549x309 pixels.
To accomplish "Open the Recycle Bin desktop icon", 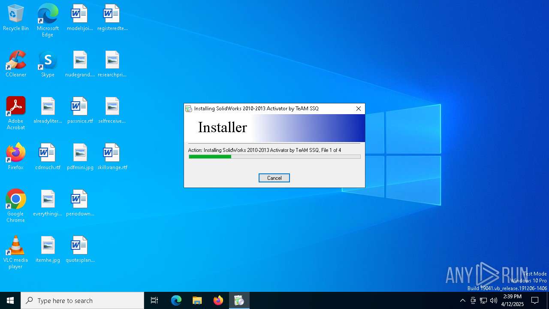I will (16, 18).
